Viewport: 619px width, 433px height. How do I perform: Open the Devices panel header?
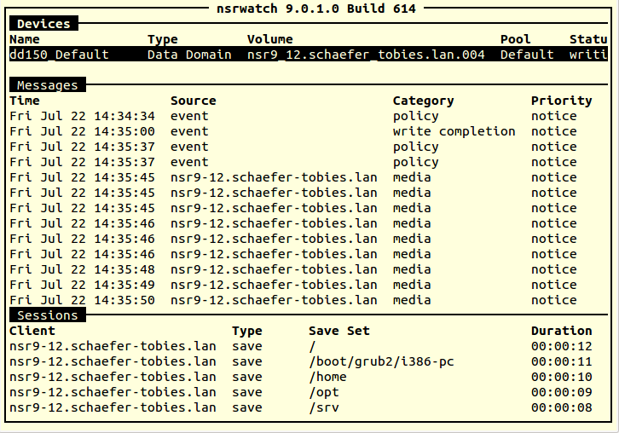(43, 24)
